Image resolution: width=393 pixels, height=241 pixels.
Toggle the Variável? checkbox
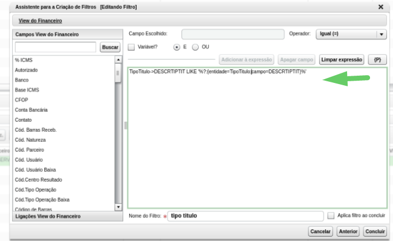(x=131, y=47)
